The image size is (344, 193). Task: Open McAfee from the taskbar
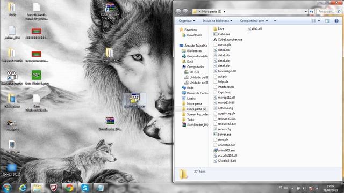54,188
